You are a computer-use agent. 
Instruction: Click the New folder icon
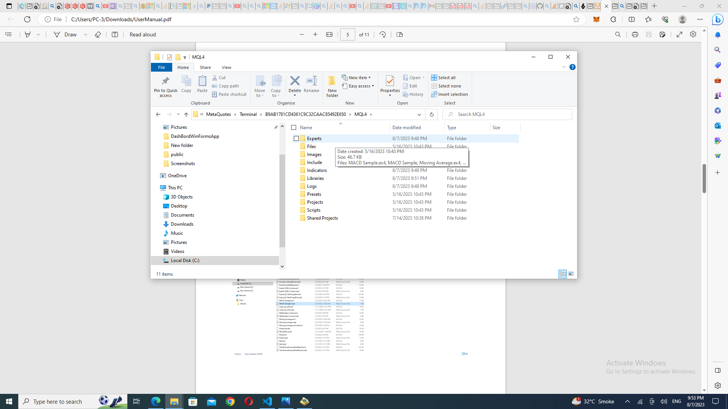332,81
